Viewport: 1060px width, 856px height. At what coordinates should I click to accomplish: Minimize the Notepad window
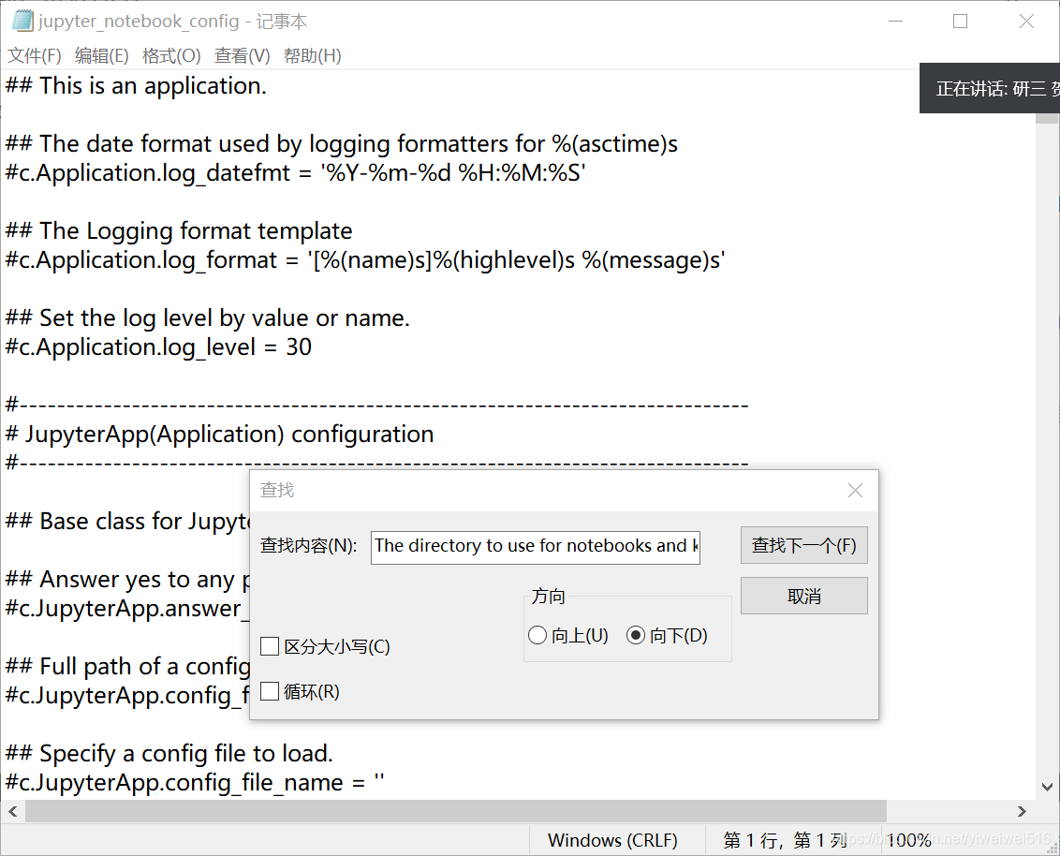tap(896, 21)
